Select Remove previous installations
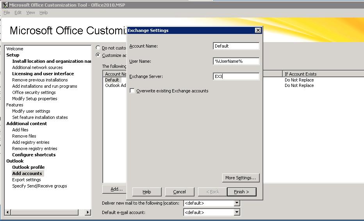 click(40, 80)
